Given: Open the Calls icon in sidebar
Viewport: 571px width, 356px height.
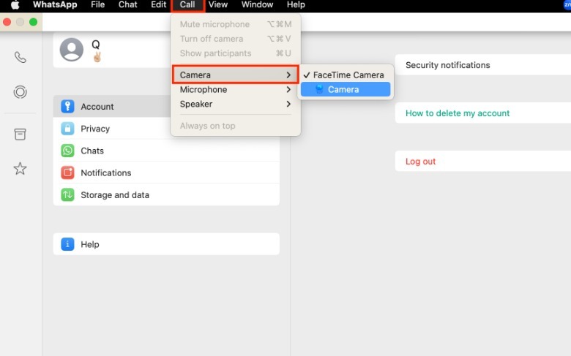Looking at the screenshot, I should [20, 58].
